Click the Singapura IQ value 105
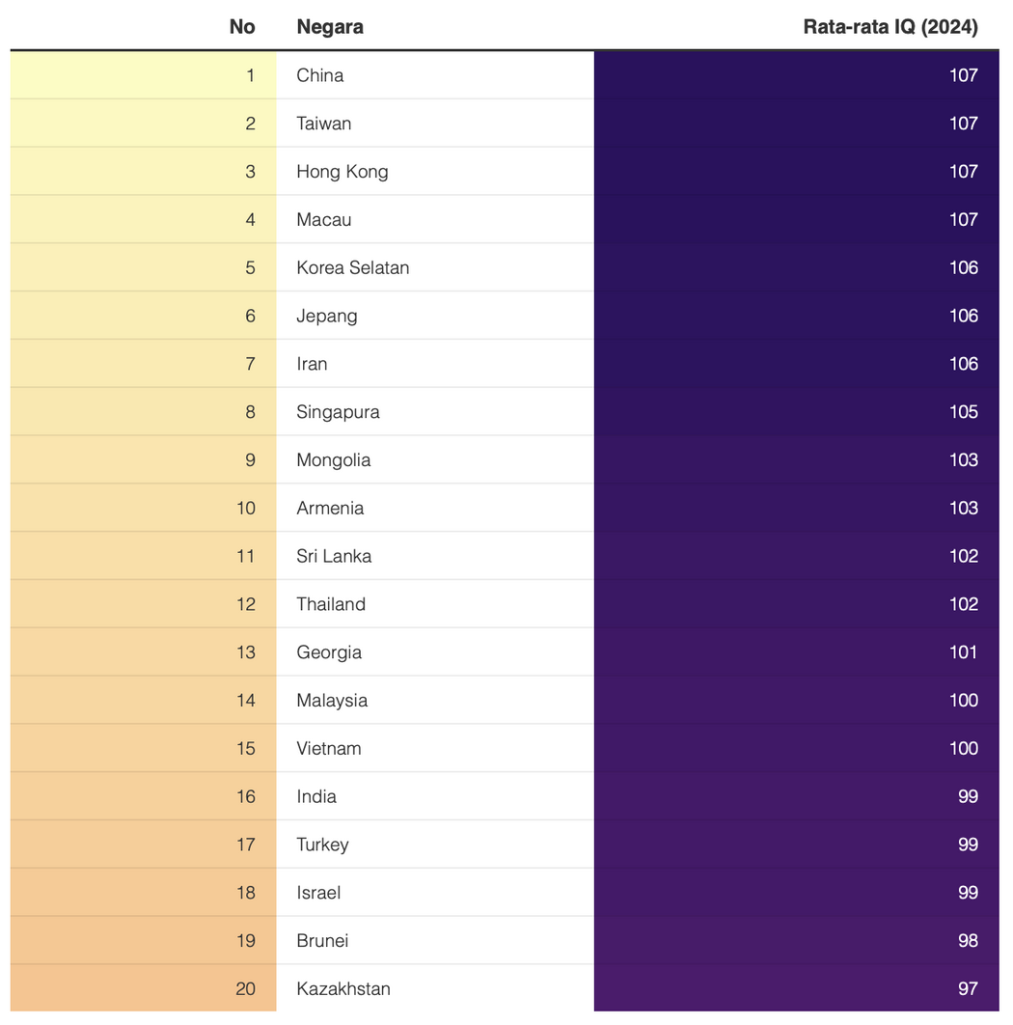 coord(964,412)
